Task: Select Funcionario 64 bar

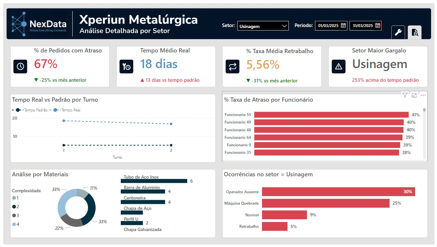Action: pyautogui.click(x=328, y=138)
